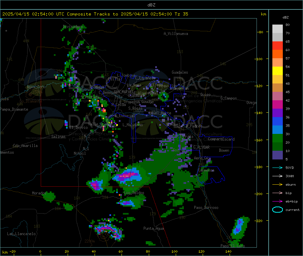Click the 'Carmensa' map label

pos(206,170)
